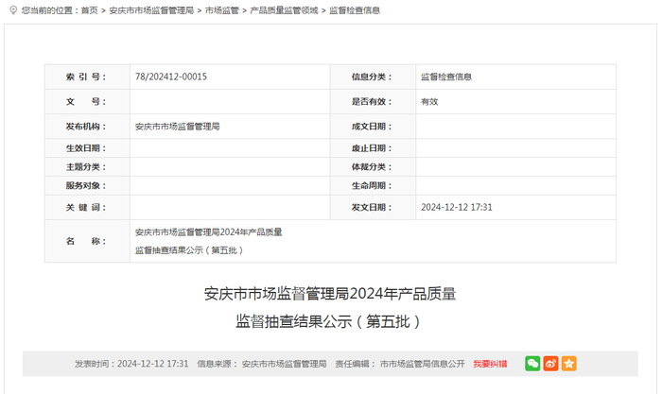Click the 有效 validity value
The height and width of the screenshot is (394, 662).
(429, 102)
